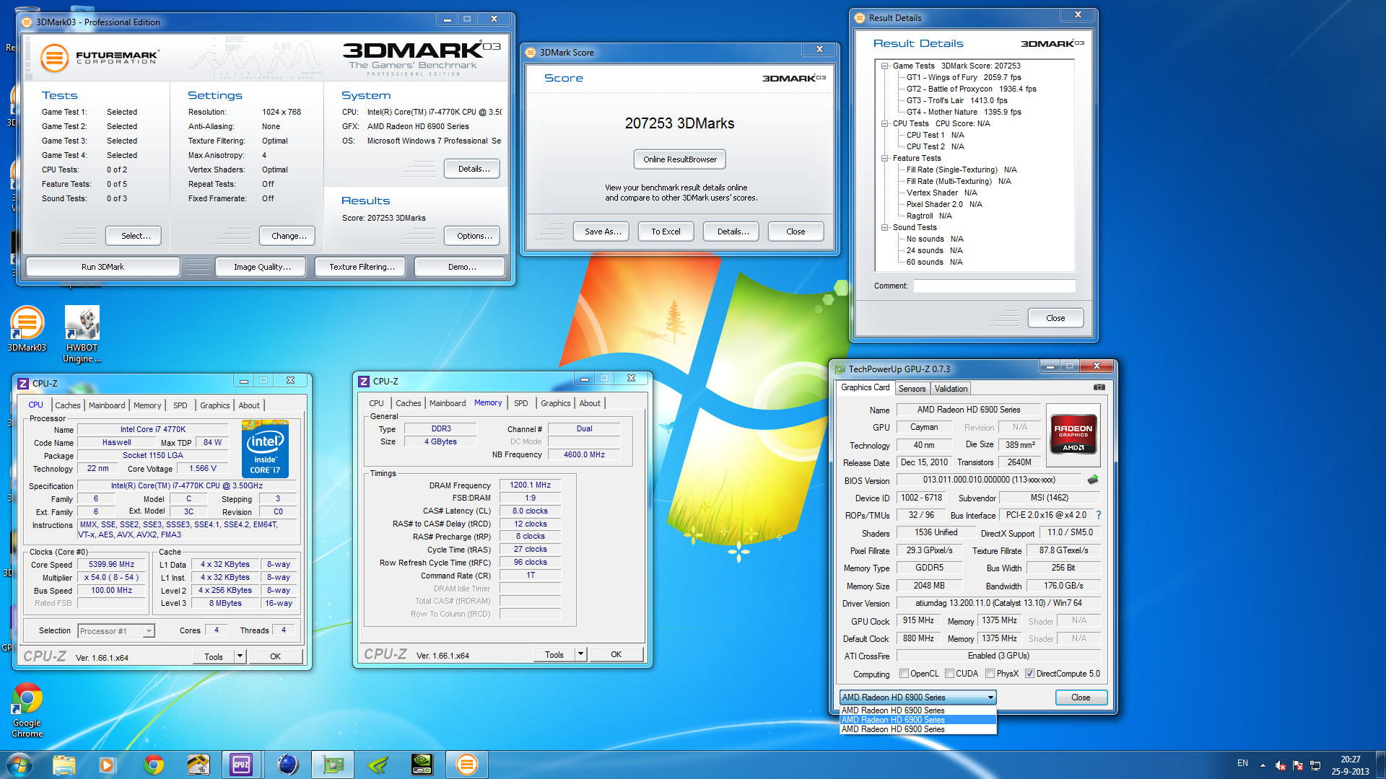Screen dimensions: 1386x779
Task: Click the To Excel button
Action: pyautogui.click(x=666, y=232)
